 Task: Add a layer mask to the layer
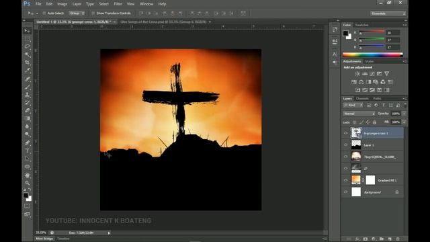[x=365, y=239]
